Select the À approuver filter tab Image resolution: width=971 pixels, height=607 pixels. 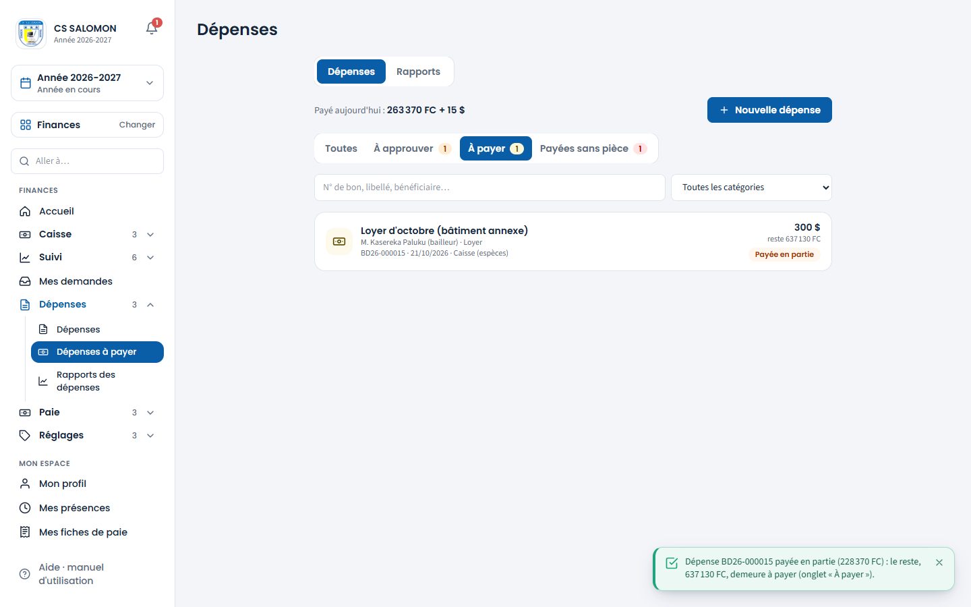[x=412, y=148]
